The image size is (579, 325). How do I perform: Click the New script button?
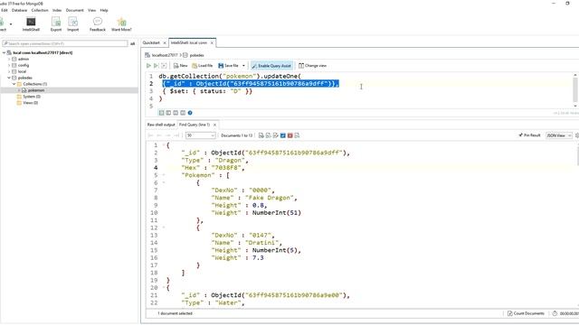(x=181, y=66)
